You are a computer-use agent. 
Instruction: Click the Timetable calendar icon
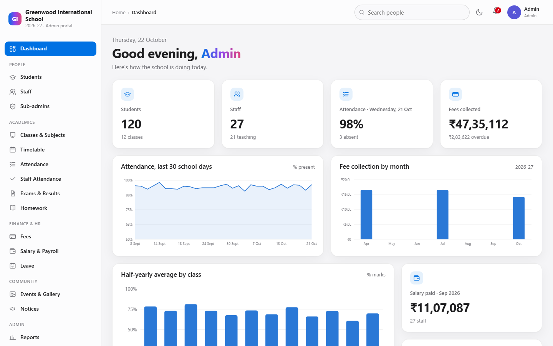coord(13,150)
